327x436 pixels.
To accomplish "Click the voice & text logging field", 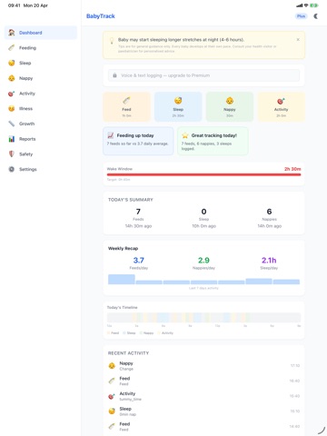I will [203, 75].
